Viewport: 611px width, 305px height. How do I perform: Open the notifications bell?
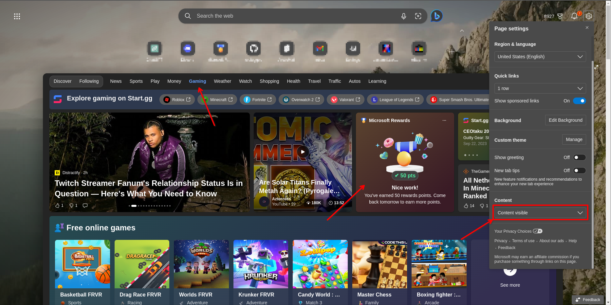point(574,16)
